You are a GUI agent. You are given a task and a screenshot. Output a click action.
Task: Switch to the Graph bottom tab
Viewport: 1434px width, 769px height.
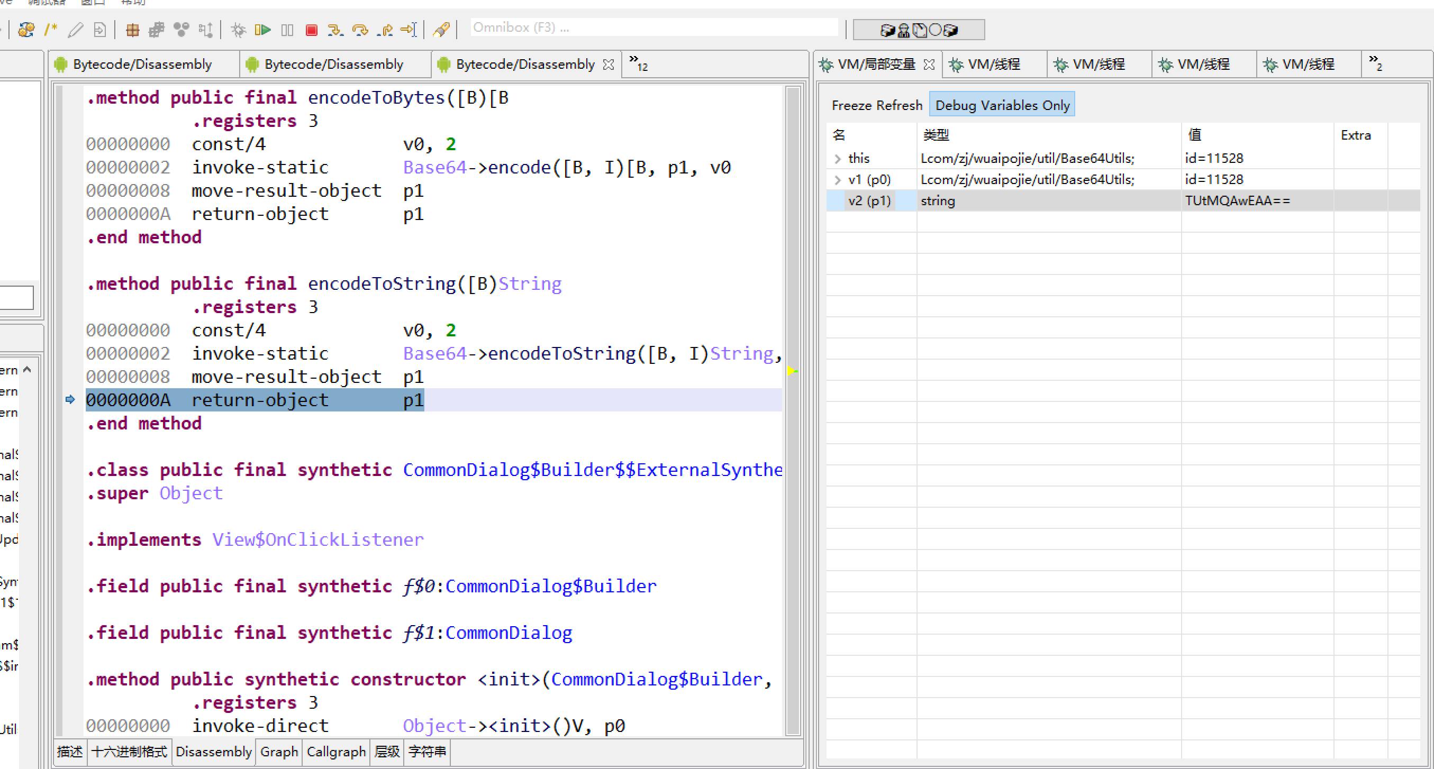[x=279, y=752]
